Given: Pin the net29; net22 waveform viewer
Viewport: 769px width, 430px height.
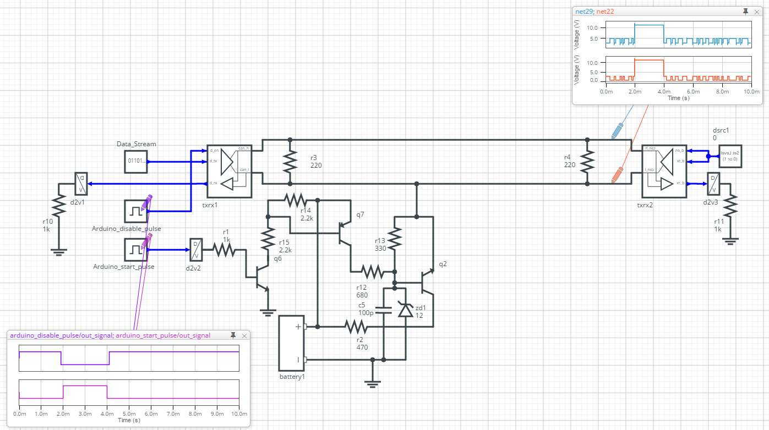Looking at the screenshot, I should 745,11.
